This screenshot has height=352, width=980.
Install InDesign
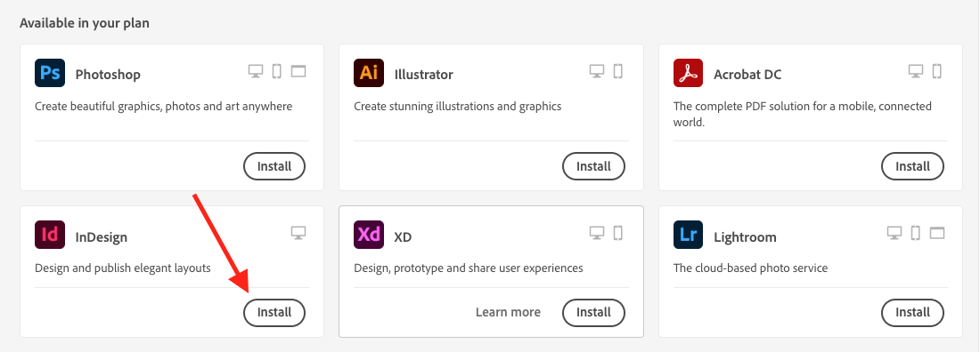pos(274,313)
